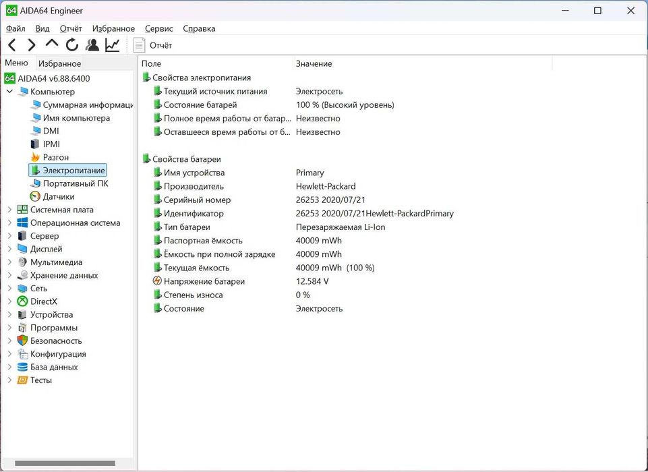Viewport: 648px width, 472px height.
Task: Select the DMI tree item
Action: (x=51, y=131)
